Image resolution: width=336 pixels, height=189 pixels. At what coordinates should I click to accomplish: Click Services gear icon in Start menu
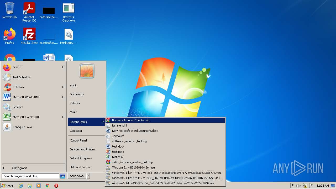(x=7, y=107)
